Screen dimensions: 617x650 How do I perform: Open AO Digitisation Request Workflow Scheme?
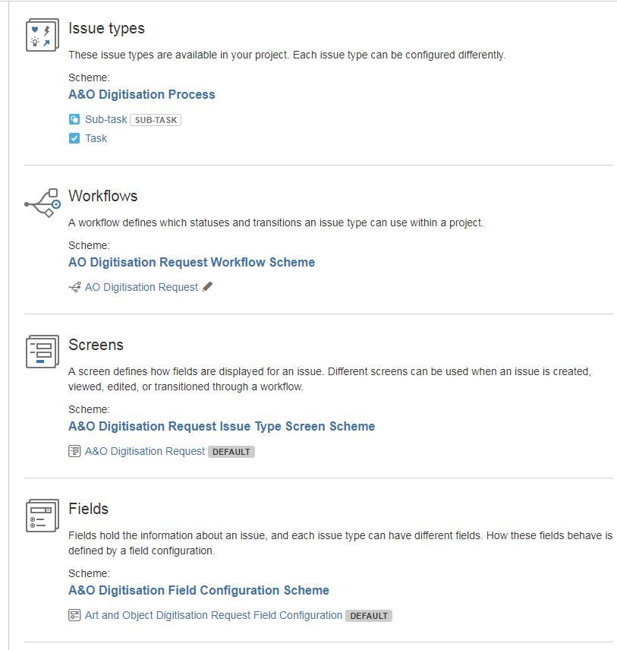coord(191,263)
